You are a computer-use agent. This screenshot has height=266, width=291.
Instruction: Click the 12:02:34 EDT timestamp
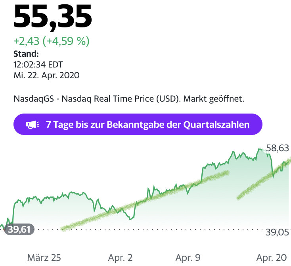(38, 64)
